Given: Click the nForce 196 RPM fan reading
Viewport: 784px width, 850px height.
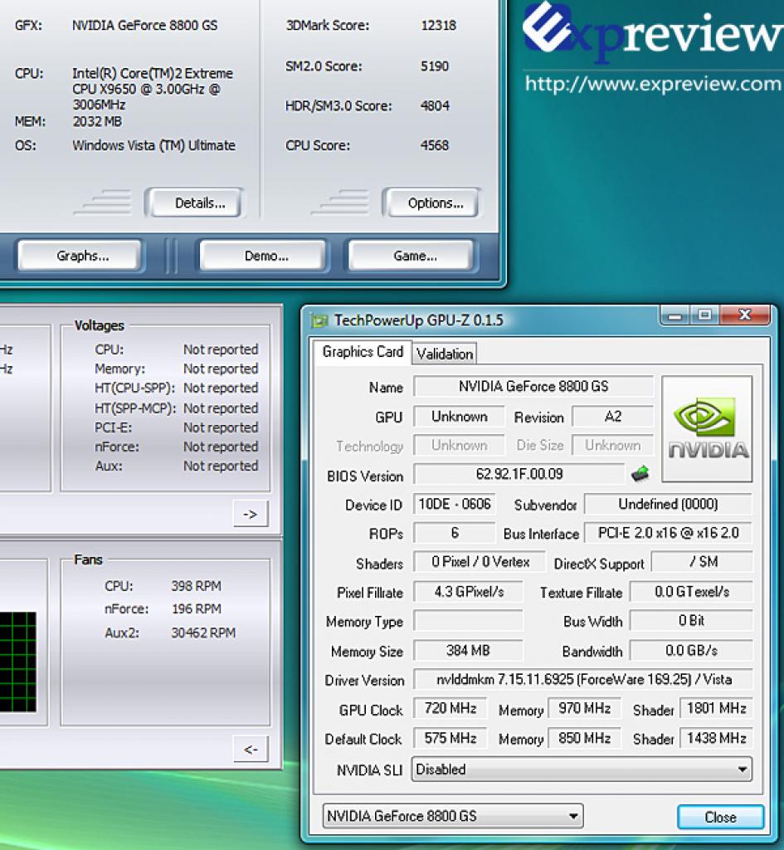Looking at the screenshot, I should (196, 608).
